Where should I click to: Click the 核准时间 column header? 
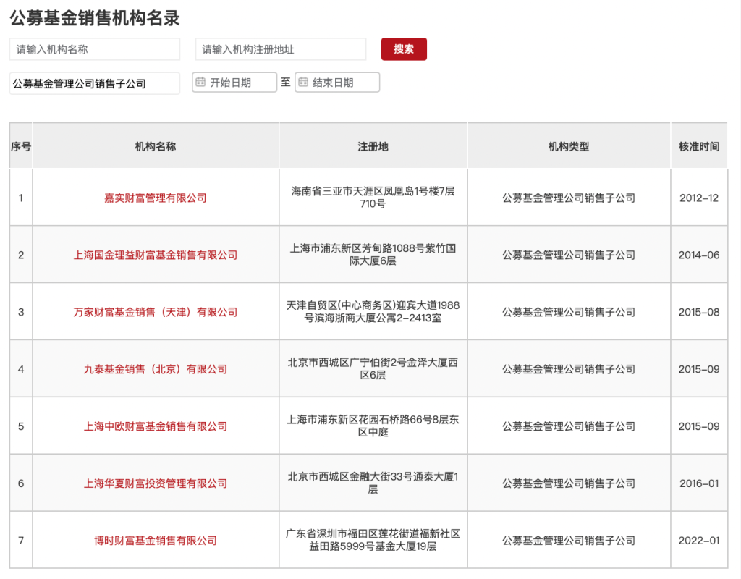(x=699, y=146)
